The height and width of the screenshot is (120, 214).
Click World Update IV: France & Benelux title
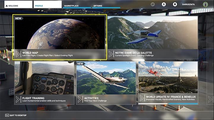coord(171,97)
